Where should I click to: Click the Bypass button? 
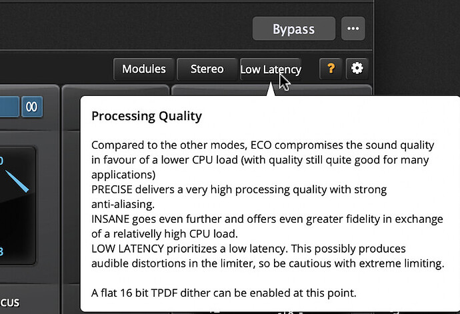tap(293, 29)
